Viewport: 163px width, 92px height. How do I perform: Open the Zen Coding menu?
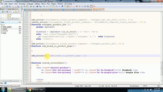click(x=68, y=4)
